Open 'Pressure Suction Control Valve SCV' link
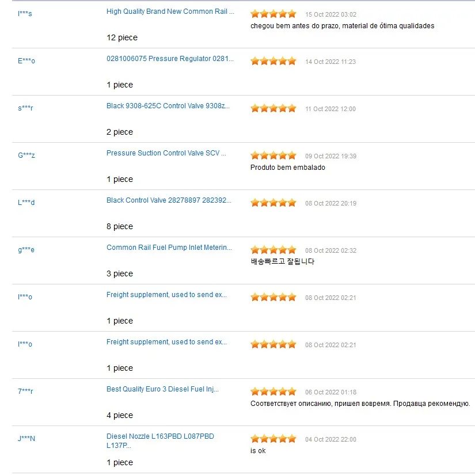The image size is (475, 475). click(166, 153)
